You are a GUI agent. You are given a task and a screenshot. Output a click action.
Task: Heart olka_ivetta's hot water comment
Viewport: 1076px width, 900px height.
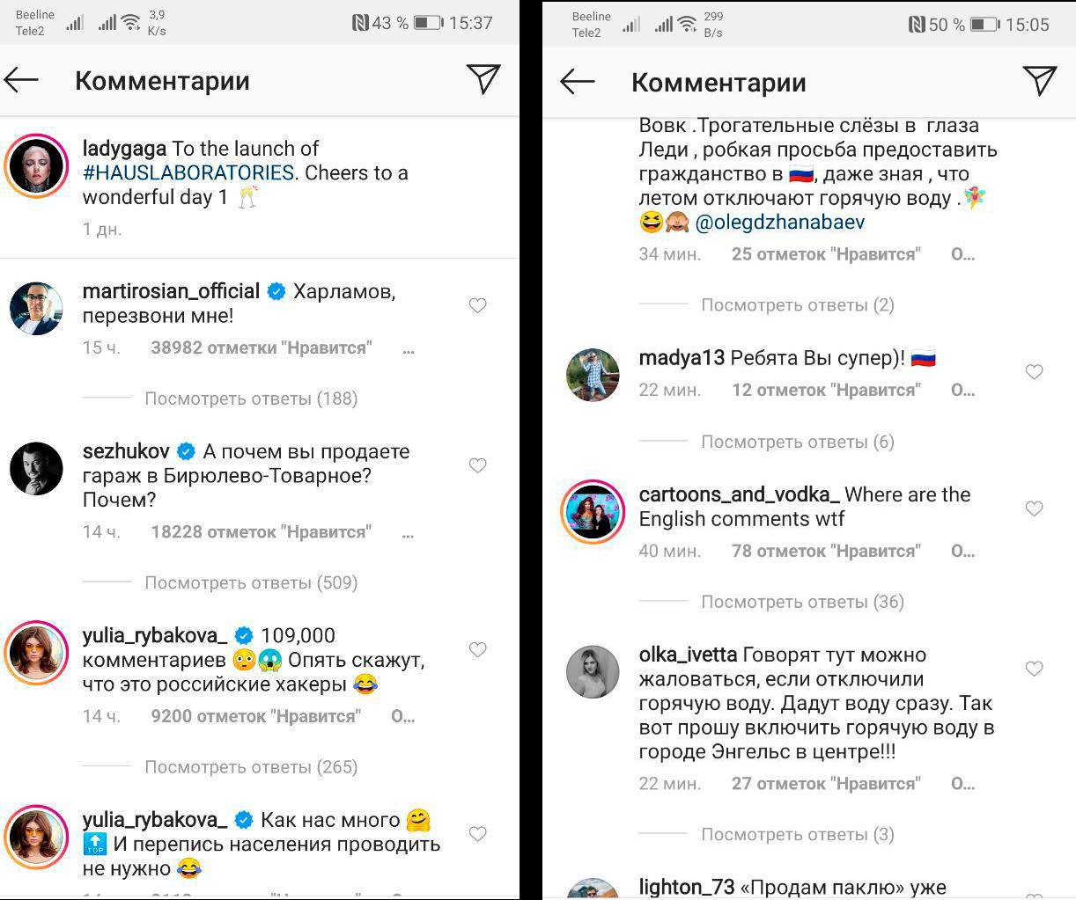[1035, 669]
